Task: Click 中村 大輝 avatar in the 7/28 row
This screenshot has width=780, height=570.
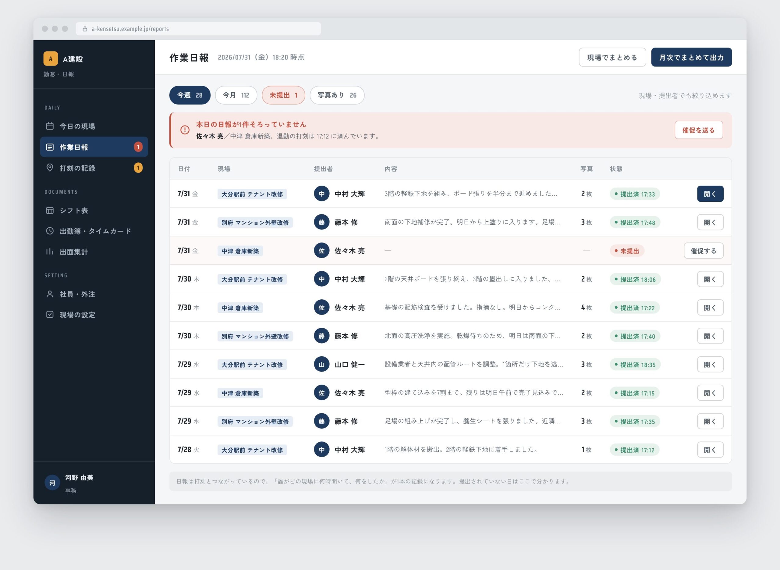Action: [x=321, y=449]
